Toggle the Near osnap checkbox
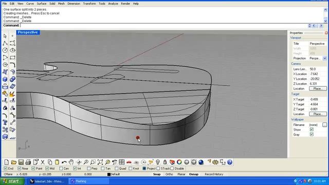The image size is (329, 185). click(x=20, y=169)
